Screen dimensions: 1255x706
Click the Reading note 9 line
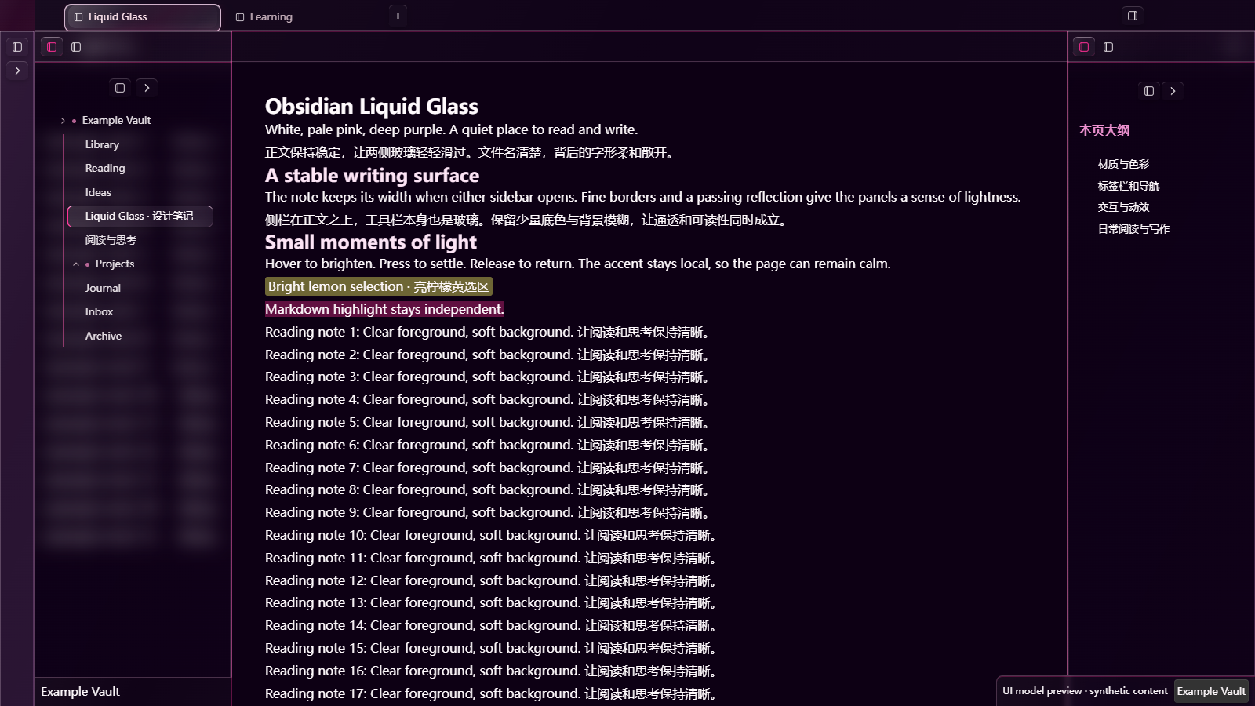[487, 512]
